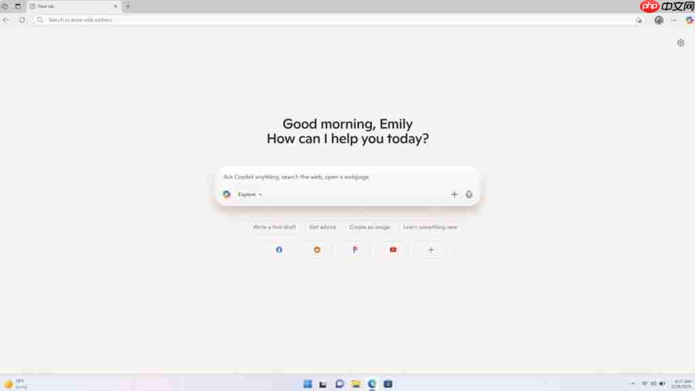Click the Create an image suggestion
The width and height of the screenshot is (695, 391).
(x=369, y=227)
